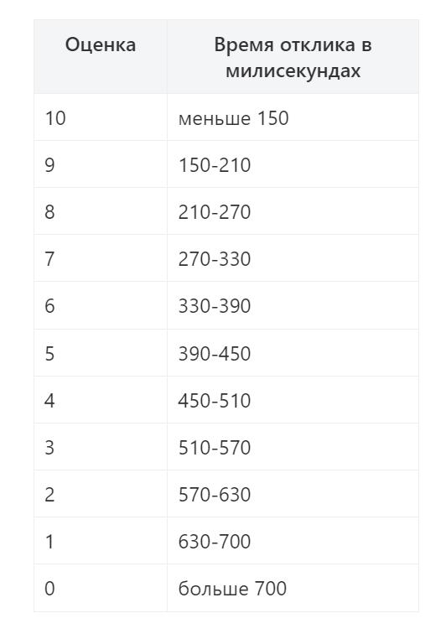Select the cell with score 3
Viewport: 446px width, 639px height.
(x=101, y=447)
